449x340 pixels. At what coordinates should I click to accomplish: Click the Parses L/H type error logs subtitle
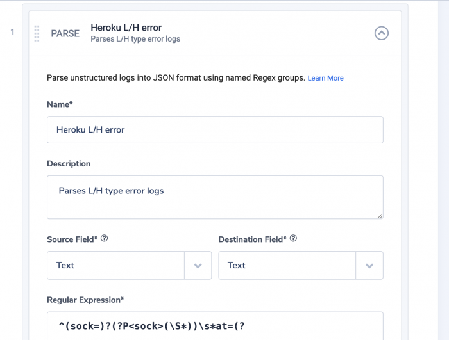(135, 39)
